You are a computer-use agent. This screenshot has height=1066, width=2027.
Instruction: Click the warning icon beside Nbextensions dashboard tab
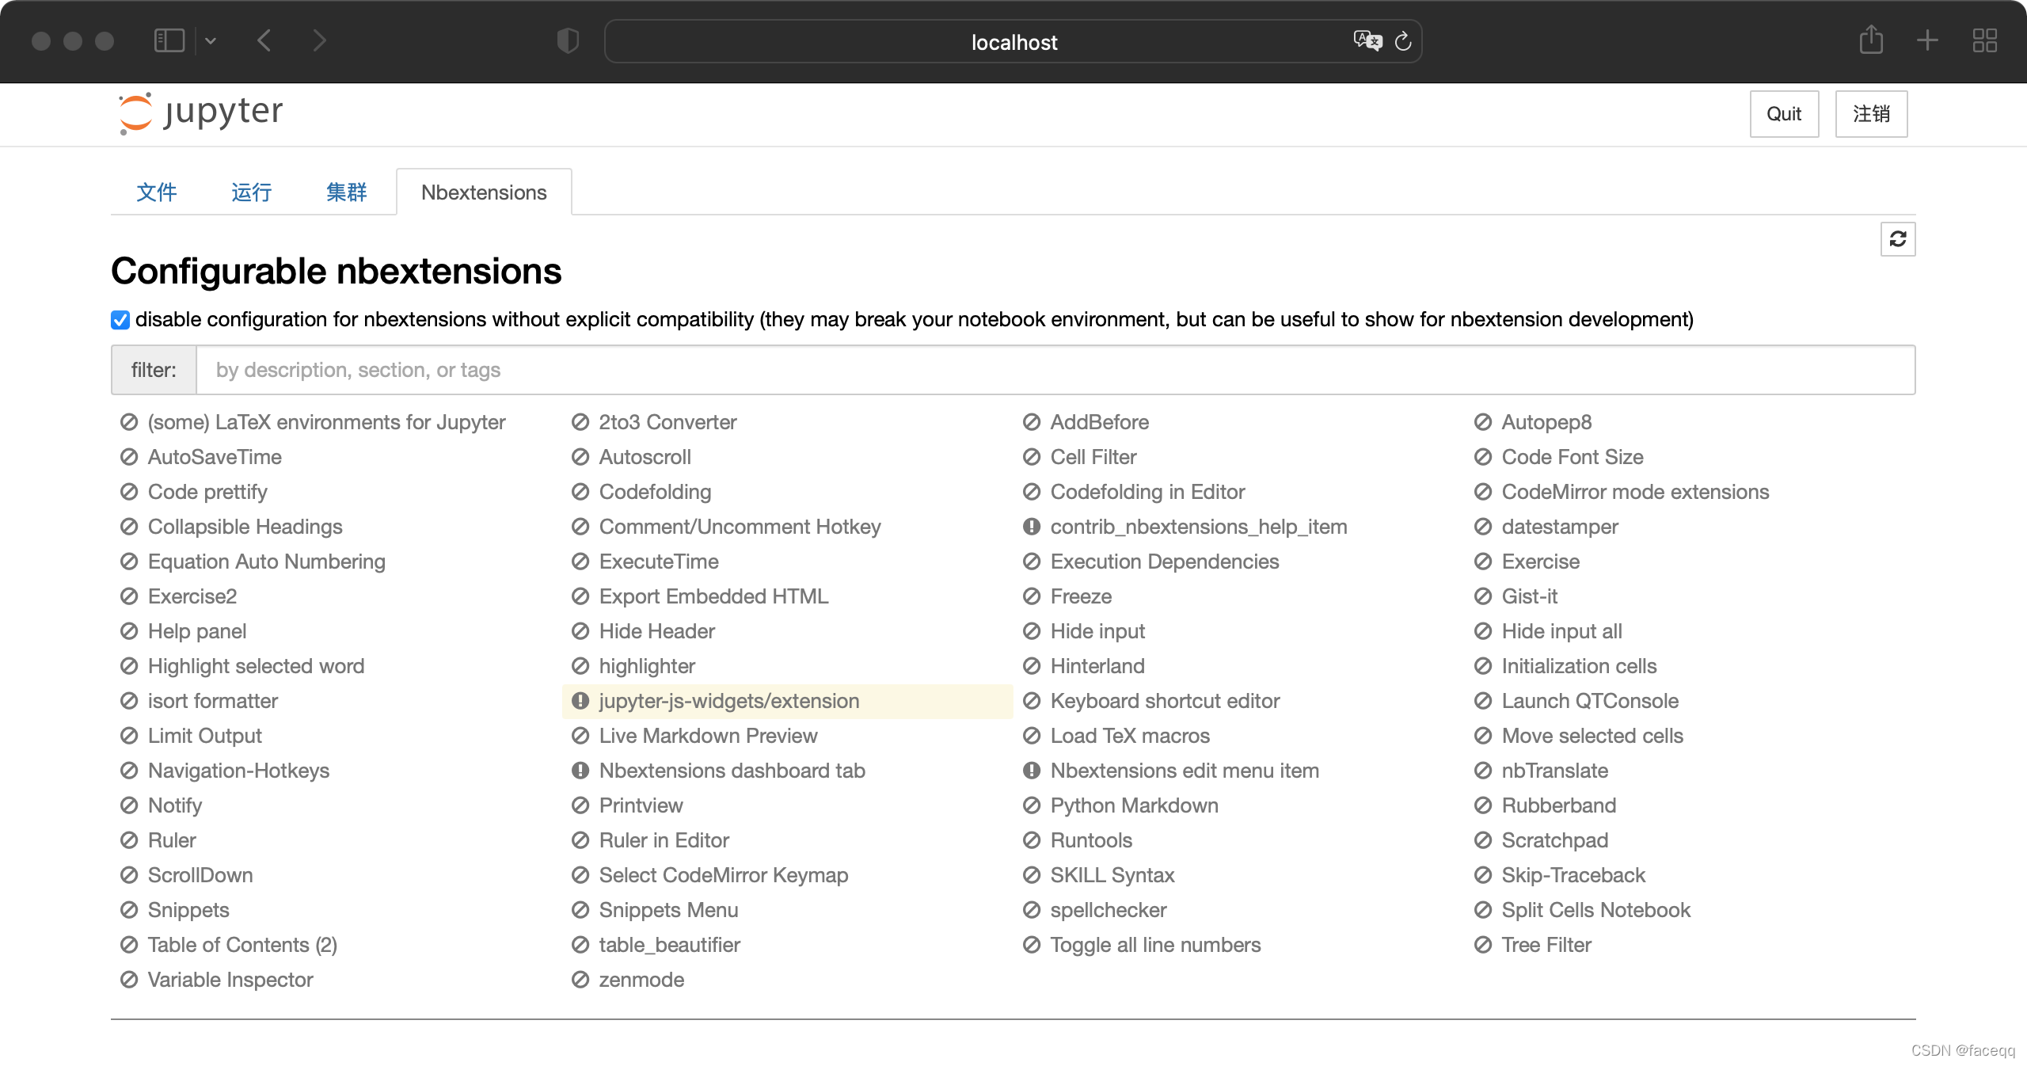point(580,771)
